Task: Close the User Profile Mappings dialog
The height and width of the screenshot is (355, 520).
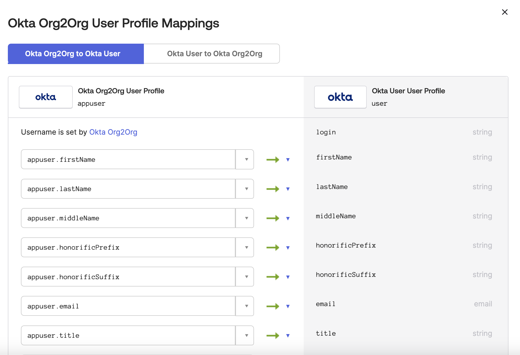Action: (x=505, y=12)
